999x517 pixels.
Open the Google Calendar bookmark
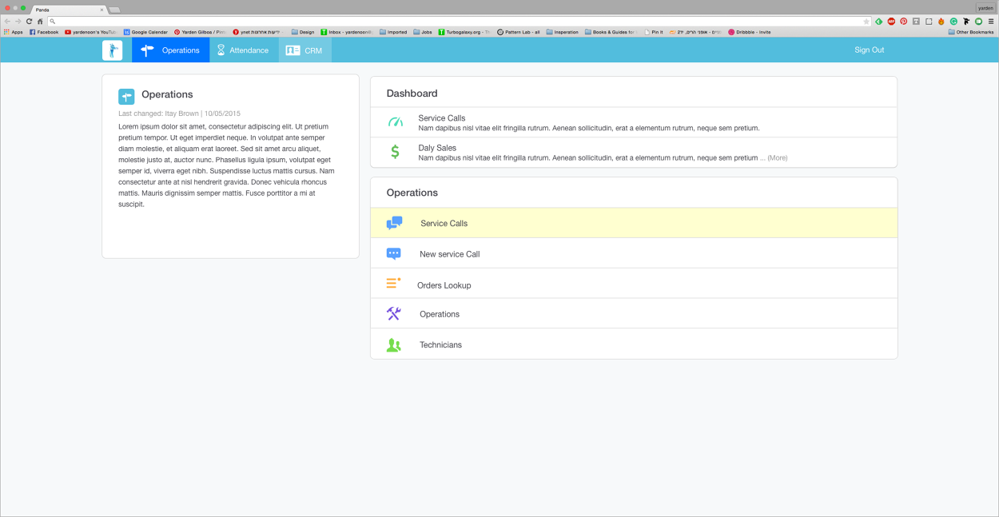click(x=146, y=32)
